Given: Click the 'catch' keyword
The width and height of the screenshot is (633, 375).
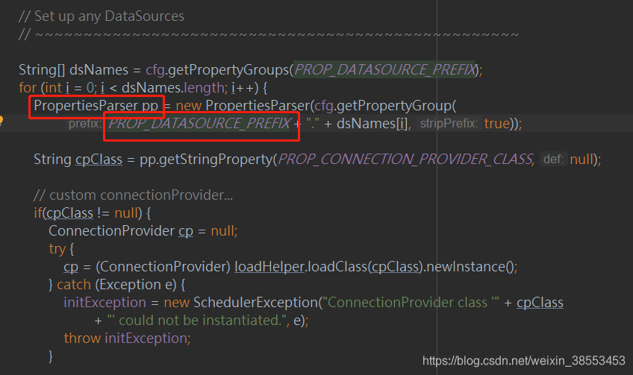Looking at the screenshot, I should point(74,285).
